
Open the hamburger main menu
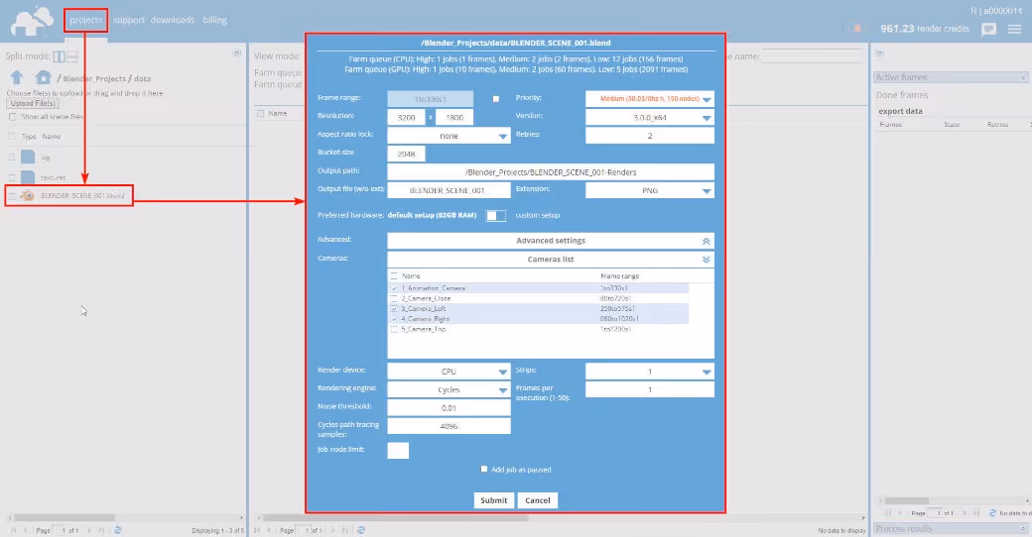tap(1014, 29)
